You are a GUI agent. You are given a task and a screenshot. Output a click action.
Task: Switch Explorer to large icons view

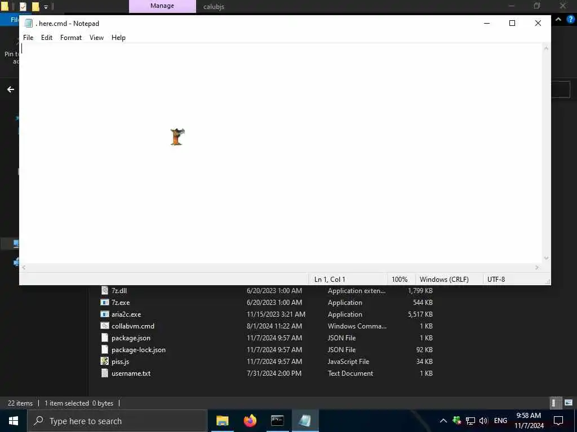click(x=569, y=403)
